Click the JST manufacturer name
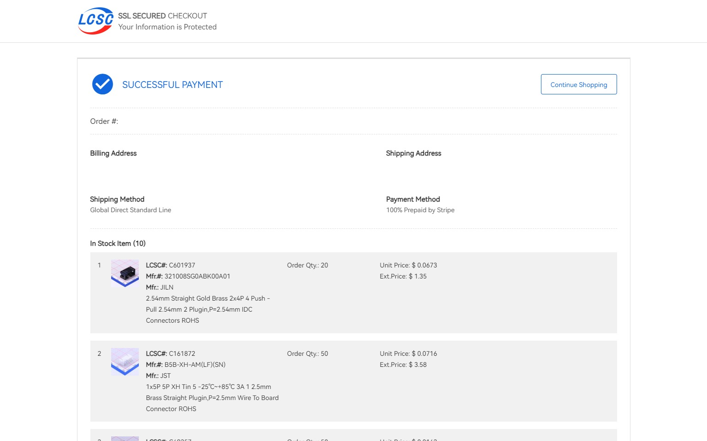 pyautogui.click(x=165, y=376)
